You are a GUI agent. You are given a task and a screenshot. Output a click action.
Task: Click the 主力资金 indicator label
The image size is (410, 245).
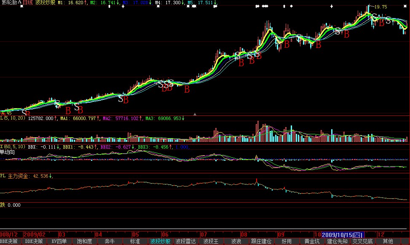point(19,176)
